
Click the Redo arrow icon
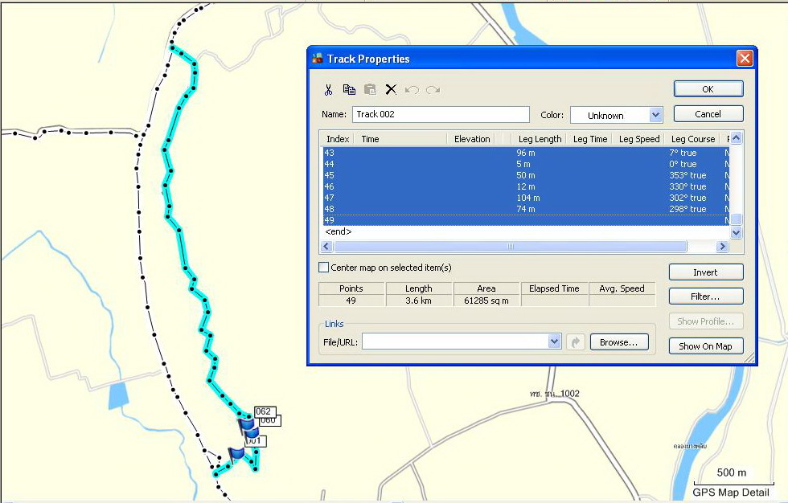point(433,90)
